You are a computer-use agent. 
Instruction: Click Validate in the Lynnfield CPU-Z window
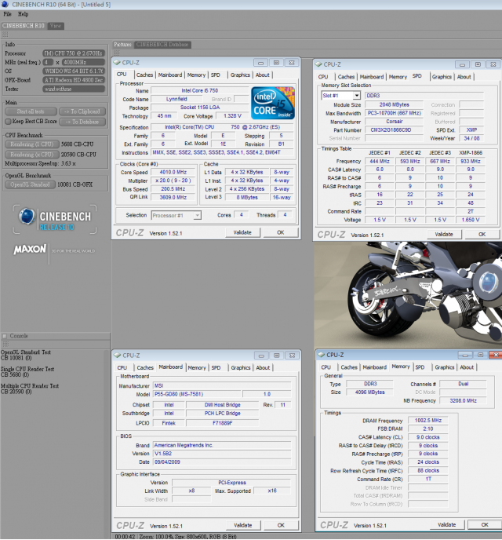pos(242,232)
